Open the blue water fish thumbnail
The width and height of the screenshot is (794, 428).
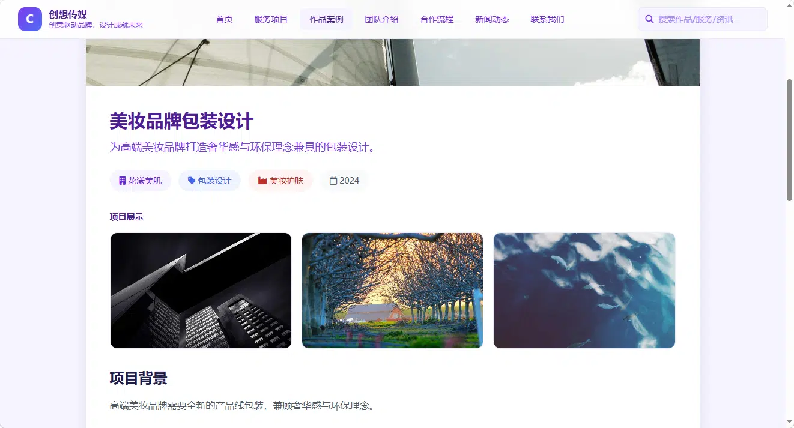pos(584,291)
